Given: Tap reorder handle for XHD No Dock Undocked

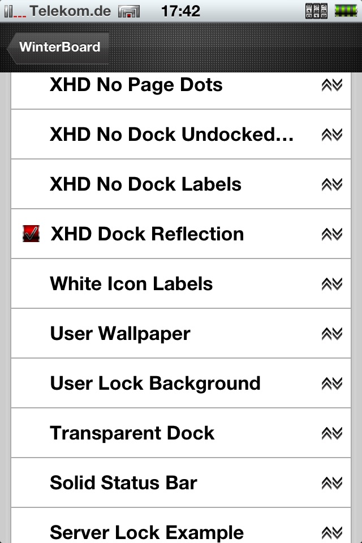Looking at the screenshot, I should coord(331,135).
